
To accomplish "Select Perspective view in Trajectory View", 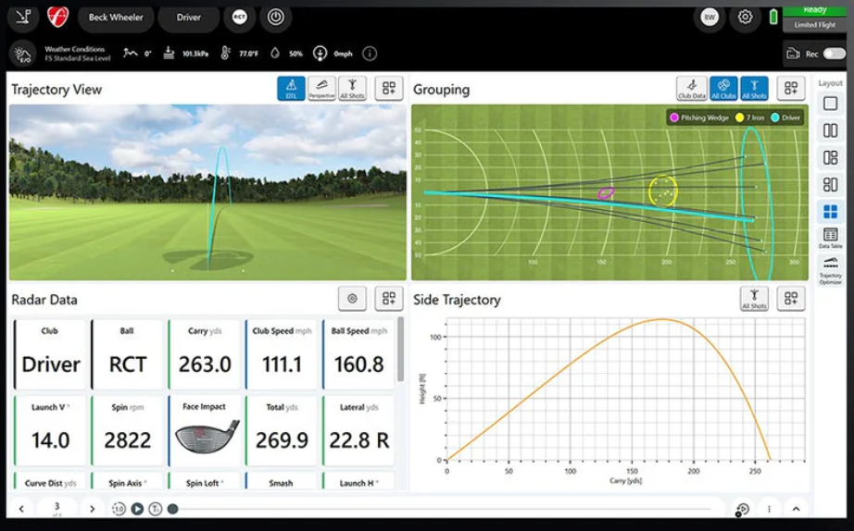I will click(322, 88).
